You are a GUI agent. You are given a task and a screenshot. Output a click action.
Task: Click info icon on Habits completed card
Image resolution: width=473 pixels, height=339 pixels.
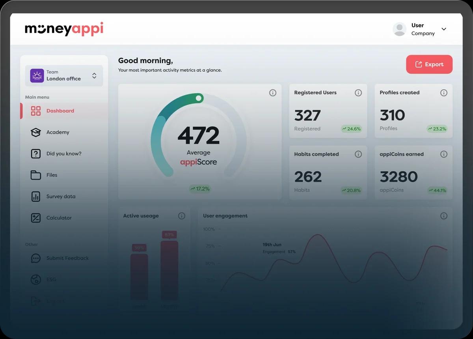coord(358,154)
